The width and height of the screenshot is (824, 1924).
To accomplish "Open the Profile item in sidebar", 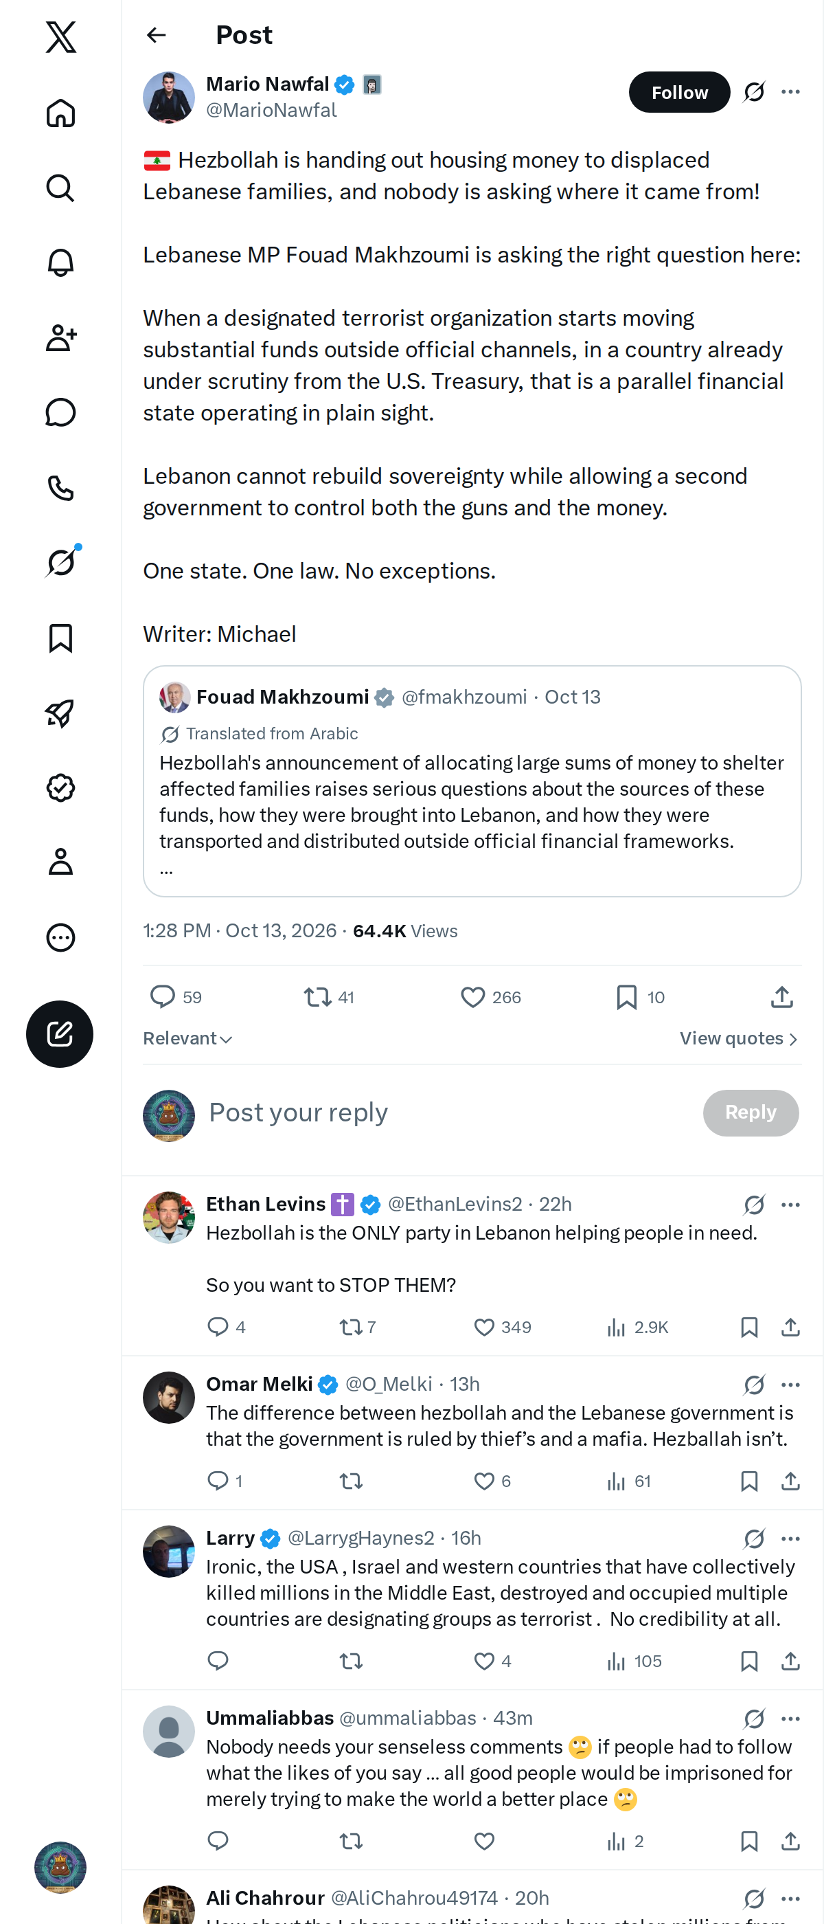I will [x=60, y=861].
